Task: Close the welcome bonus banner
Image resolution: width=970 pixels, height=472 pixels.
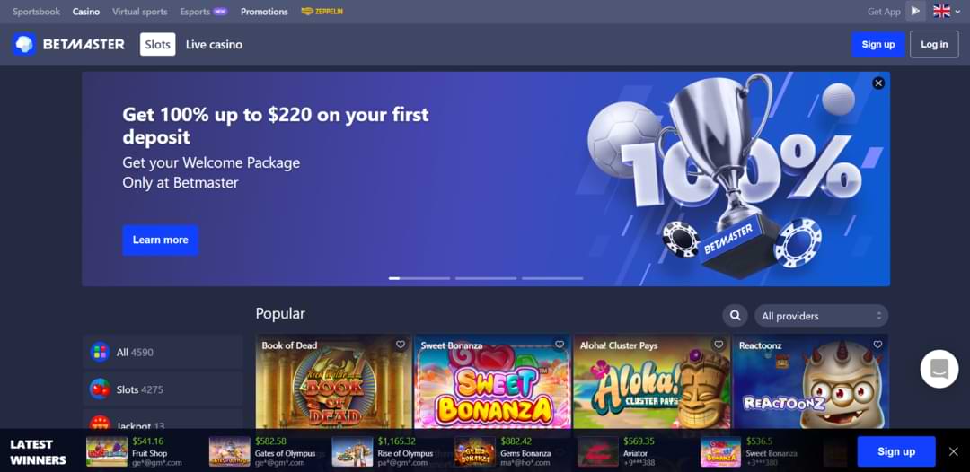Action: 878,83
